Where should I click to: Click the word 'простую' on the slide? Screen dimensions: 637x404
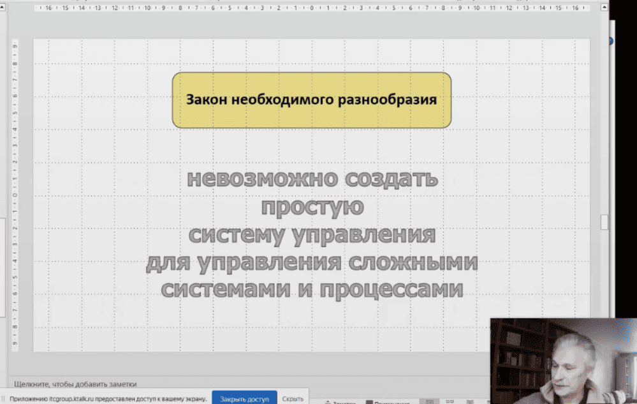312,206
